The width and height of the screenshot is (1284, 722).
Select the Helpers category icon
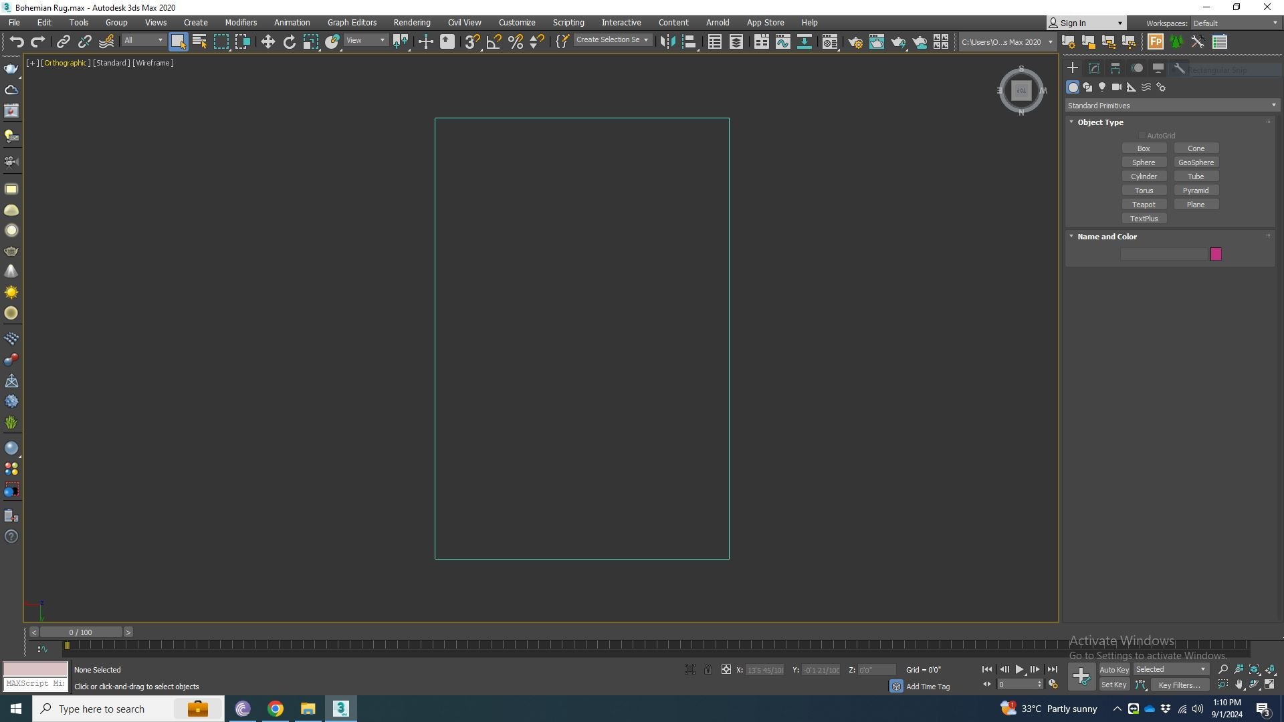coord(1132,87)
